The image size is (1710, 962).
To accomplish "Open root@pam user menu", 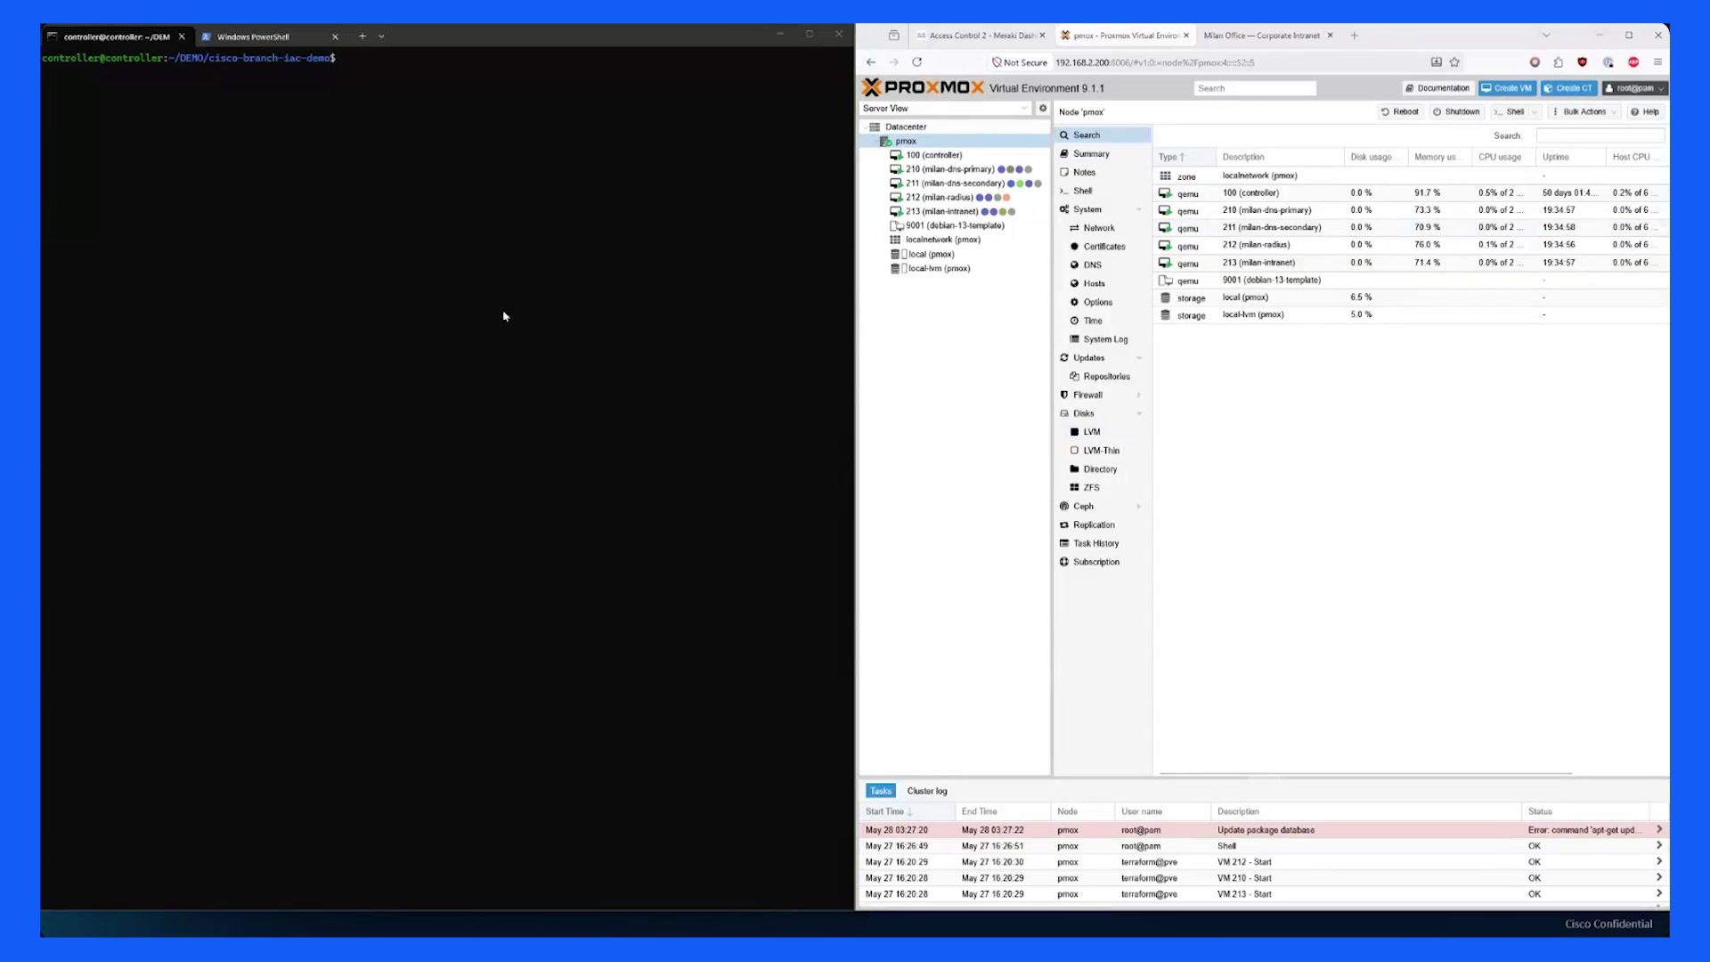I will tap(1635, 88).
